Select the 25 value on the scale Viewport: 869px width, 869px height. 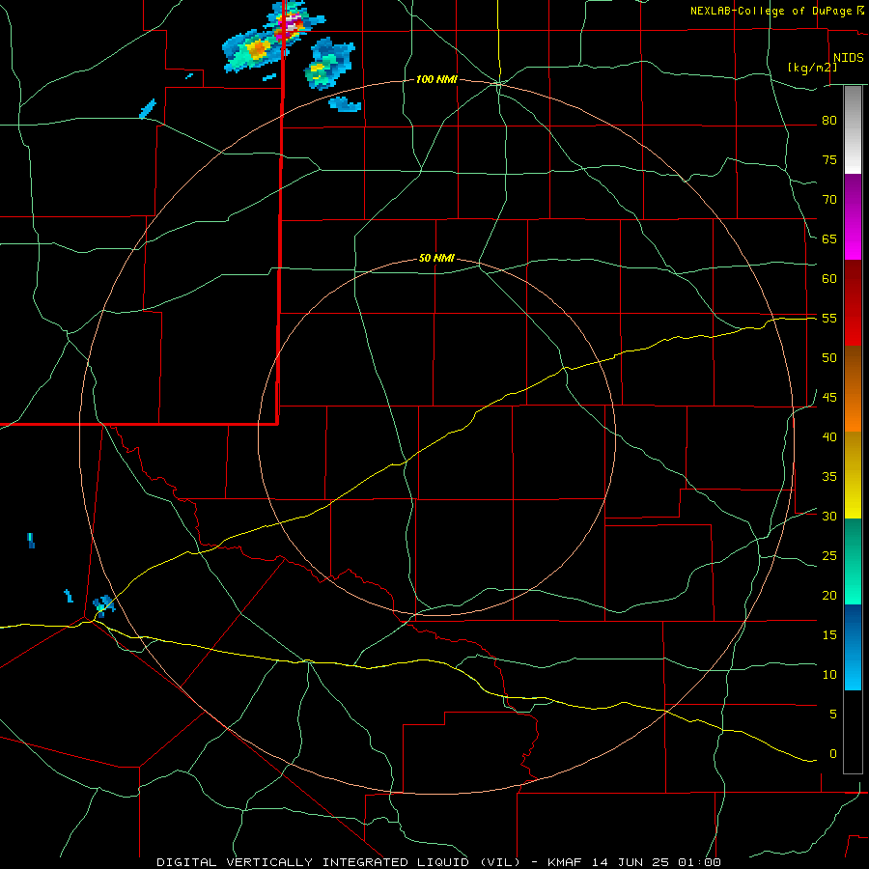[829, 555]
